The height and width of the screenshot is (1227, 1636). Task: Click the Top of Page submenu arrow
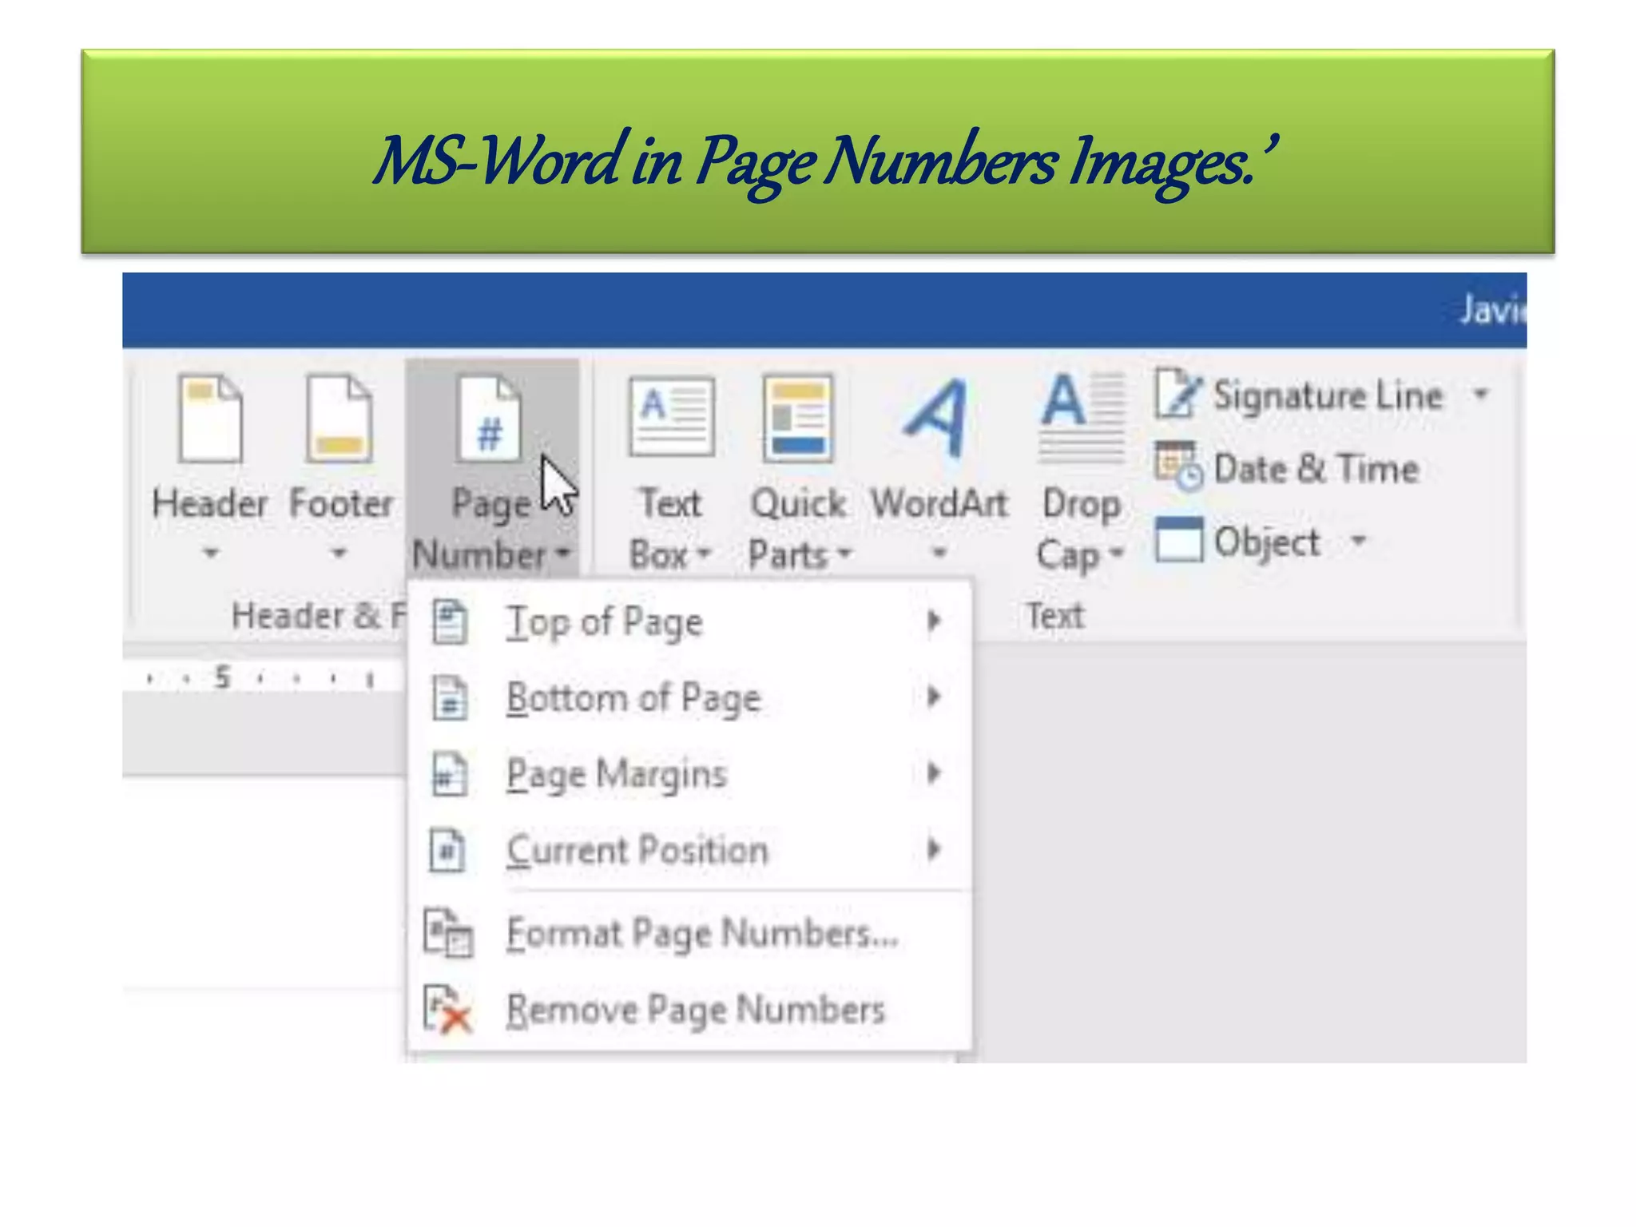point(933,621)
